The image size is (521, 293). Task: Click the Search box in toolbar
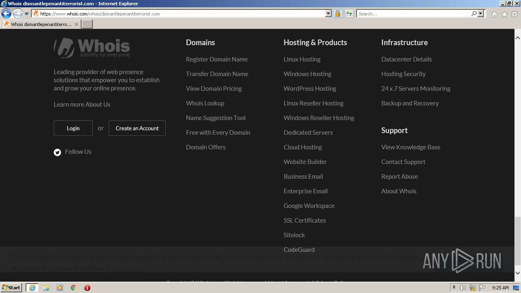coord(414,13)
